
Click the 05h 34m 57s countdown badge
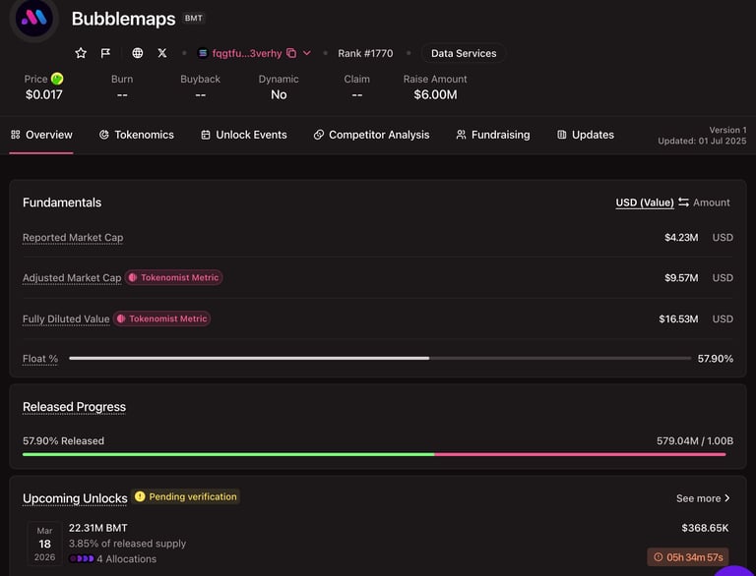click(x=688, y=557)
